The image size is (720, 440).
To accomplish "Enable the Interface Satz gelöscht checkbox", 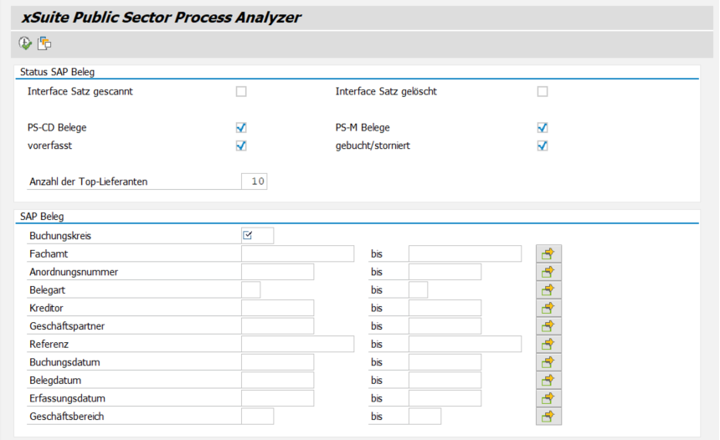I will [543, 91].
